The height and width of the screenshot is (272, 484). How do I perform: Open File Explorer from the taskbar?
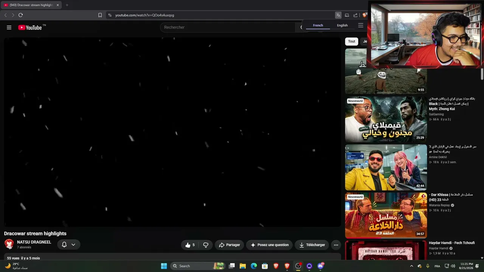pyautogui.click(x=243, y=266)
